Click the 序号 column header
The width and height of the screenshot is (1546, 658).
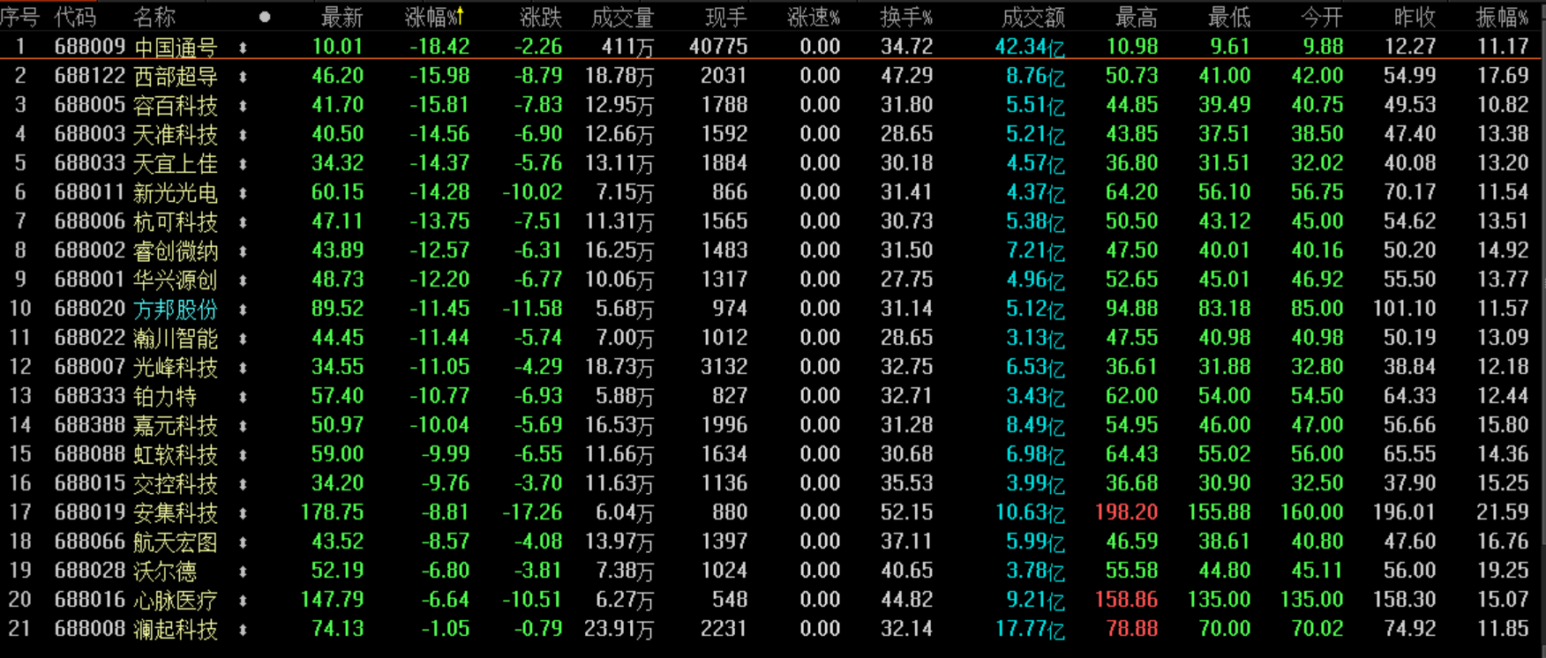[x=19, y=17]
